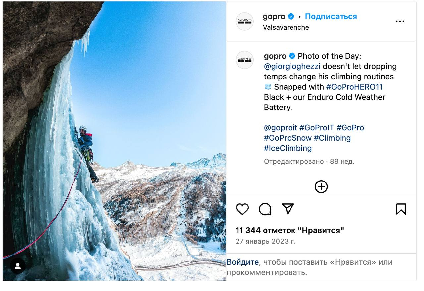This screenshot has height=291, width=424.
Task: Share post with paper plane icon
Action: tap(288, 209)
